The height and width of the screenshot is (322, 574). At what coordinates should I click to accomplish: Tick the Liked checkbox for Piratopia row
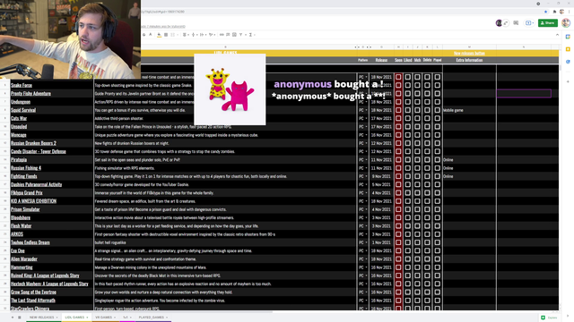[407, 159]
